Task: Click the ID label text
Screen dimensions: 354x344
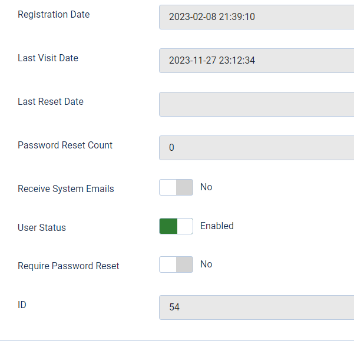Action: [22, 305]
